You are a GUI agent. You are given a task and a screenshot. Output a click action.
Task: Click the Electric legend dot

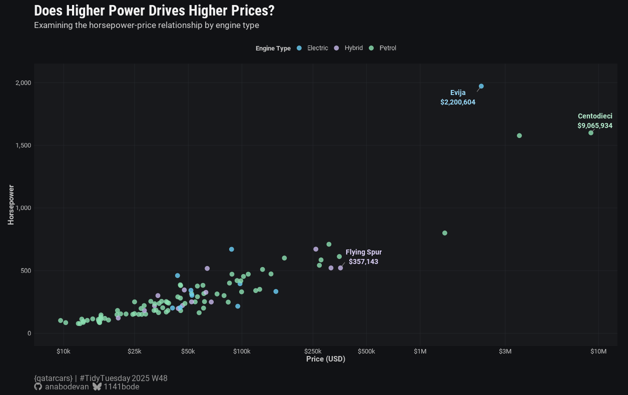point(299,48)
